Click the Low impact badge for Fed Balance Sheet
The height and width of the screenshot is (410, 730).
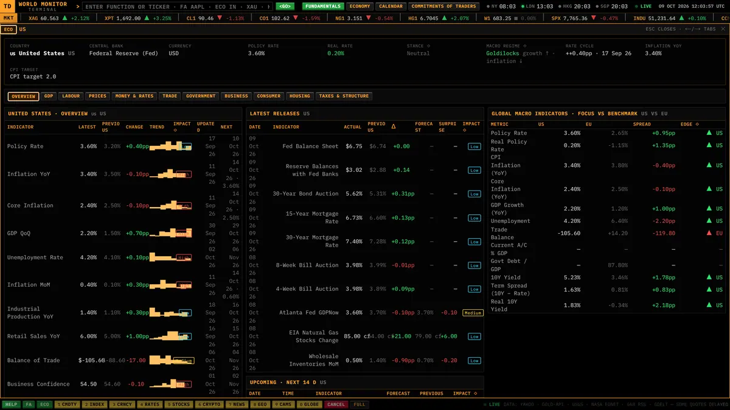(474, 146)
